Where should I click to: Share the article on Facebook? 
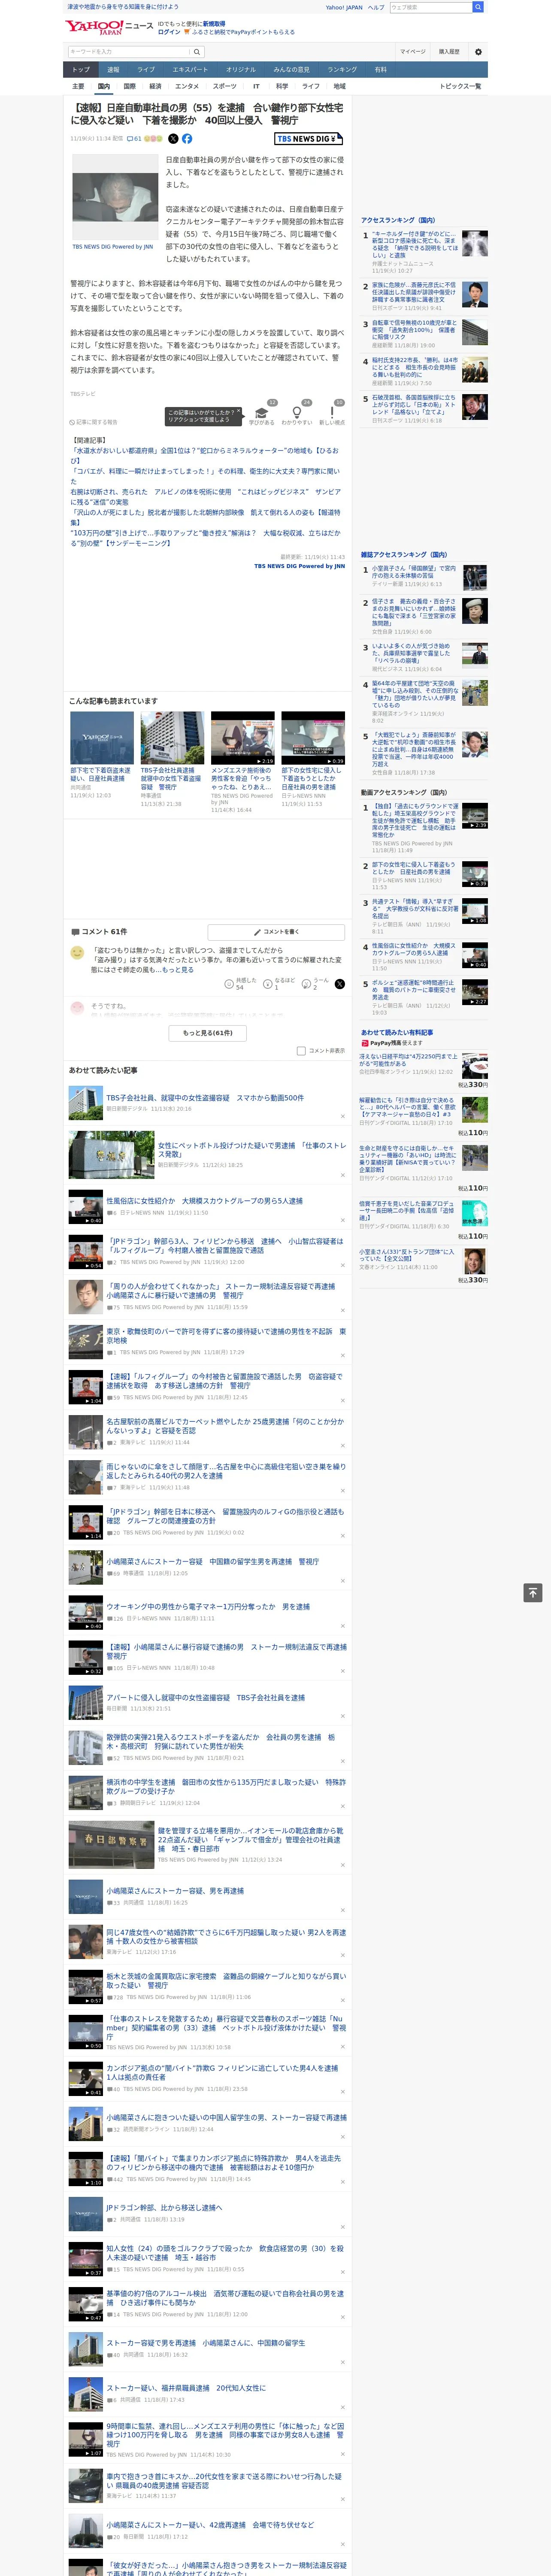(187, 139)
